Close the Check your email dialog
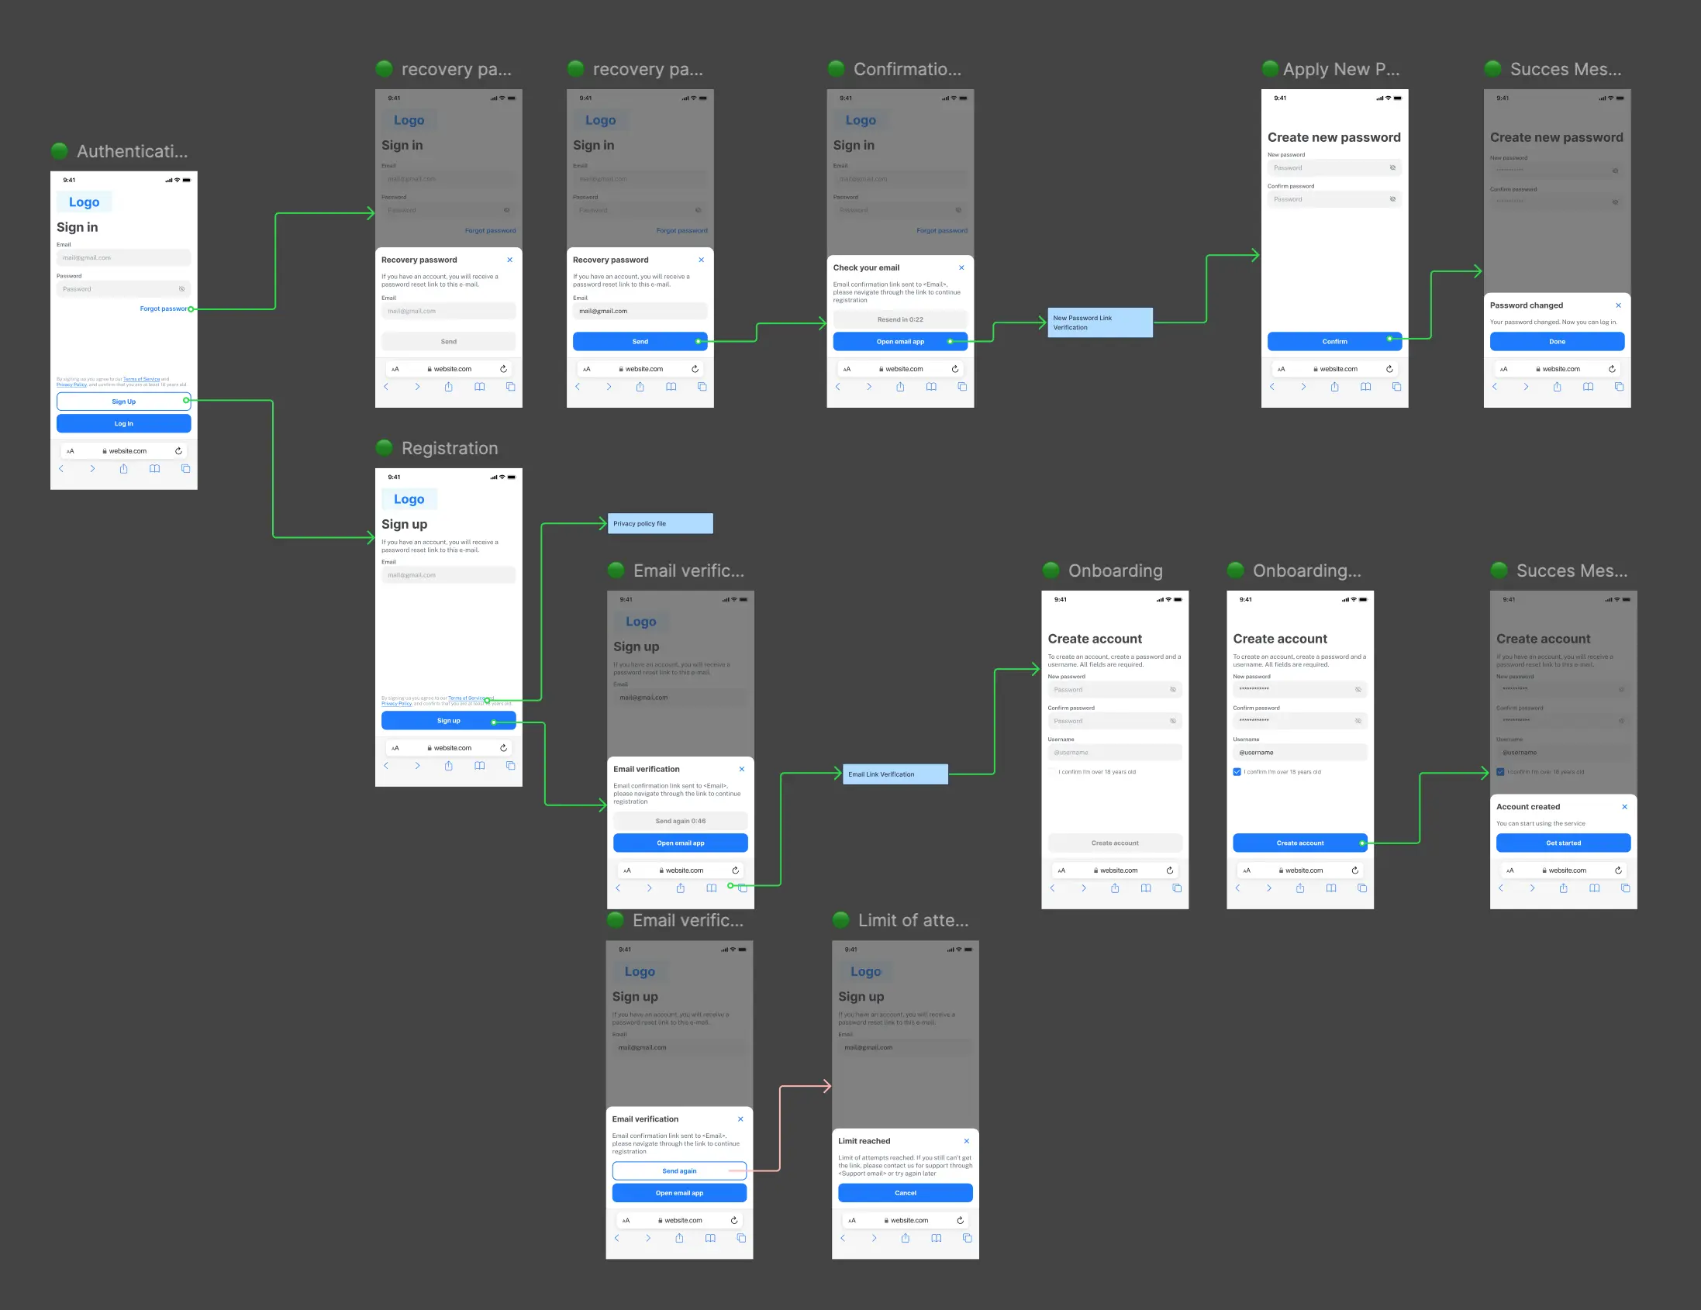The image size is (1701, 1310). coord(962,267)
